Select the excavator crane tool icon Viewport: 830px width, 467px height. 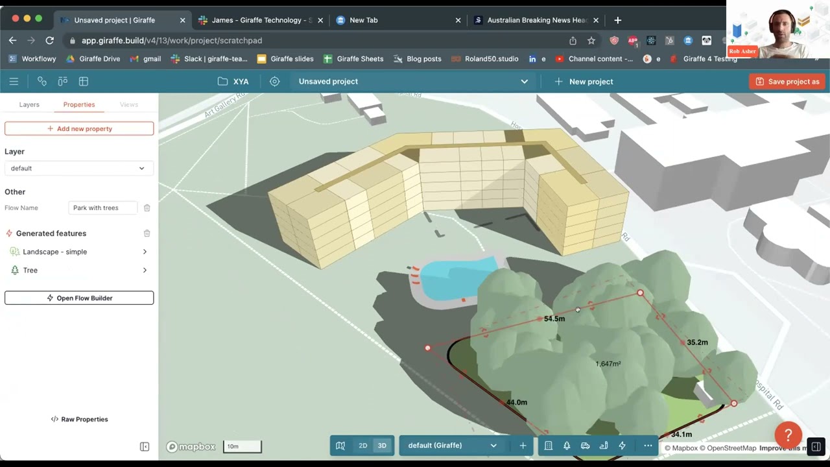tap(604, 446)
